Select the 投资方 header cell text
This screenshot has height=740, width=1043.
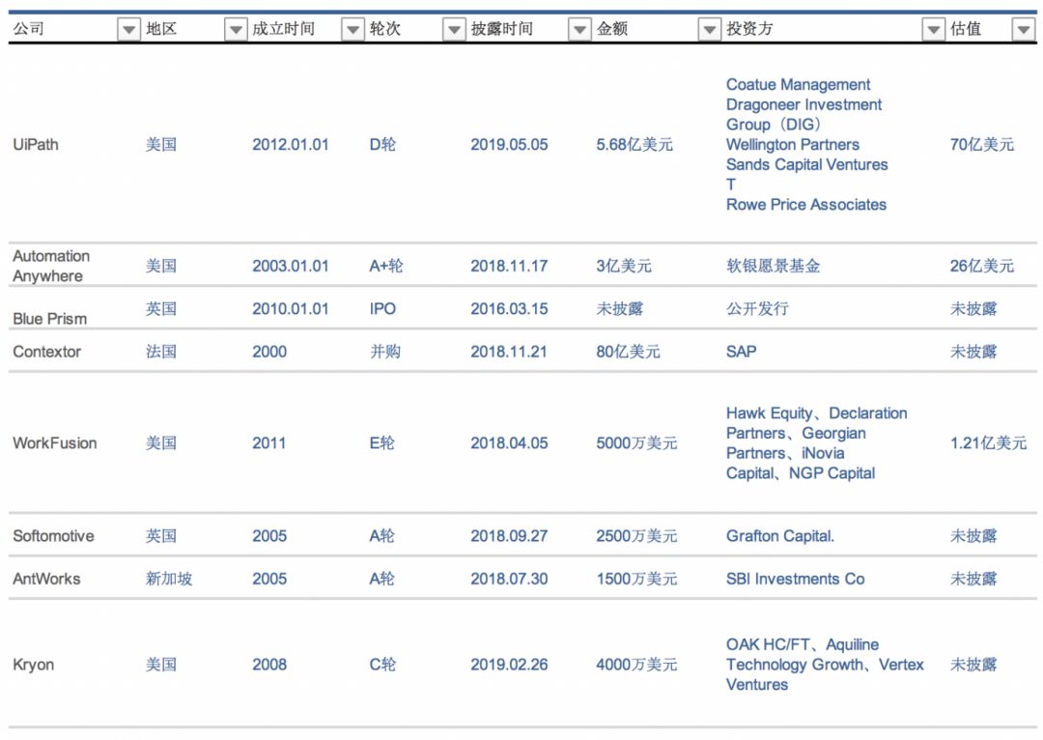749,29
